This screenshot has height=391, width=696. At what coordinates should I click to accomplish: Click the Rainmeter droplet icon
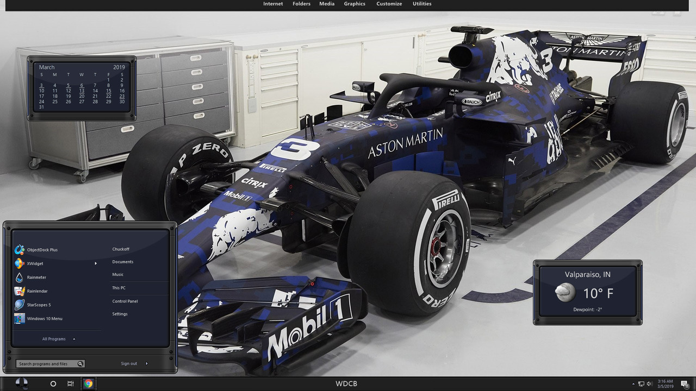click(x=20, y=277)
